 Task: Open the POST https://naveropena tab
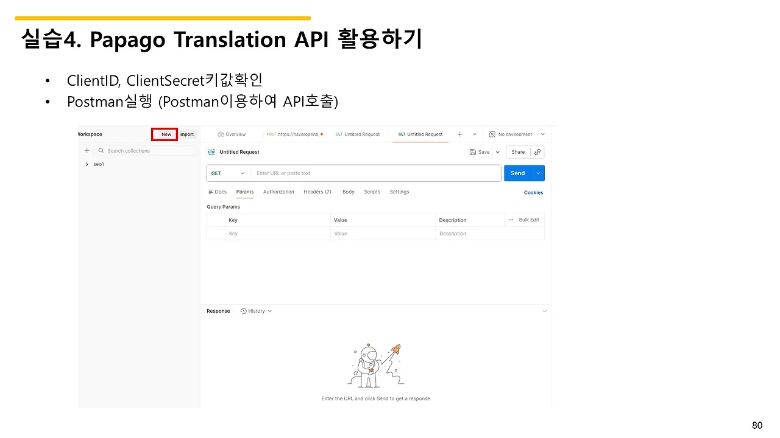coord(294,134)
